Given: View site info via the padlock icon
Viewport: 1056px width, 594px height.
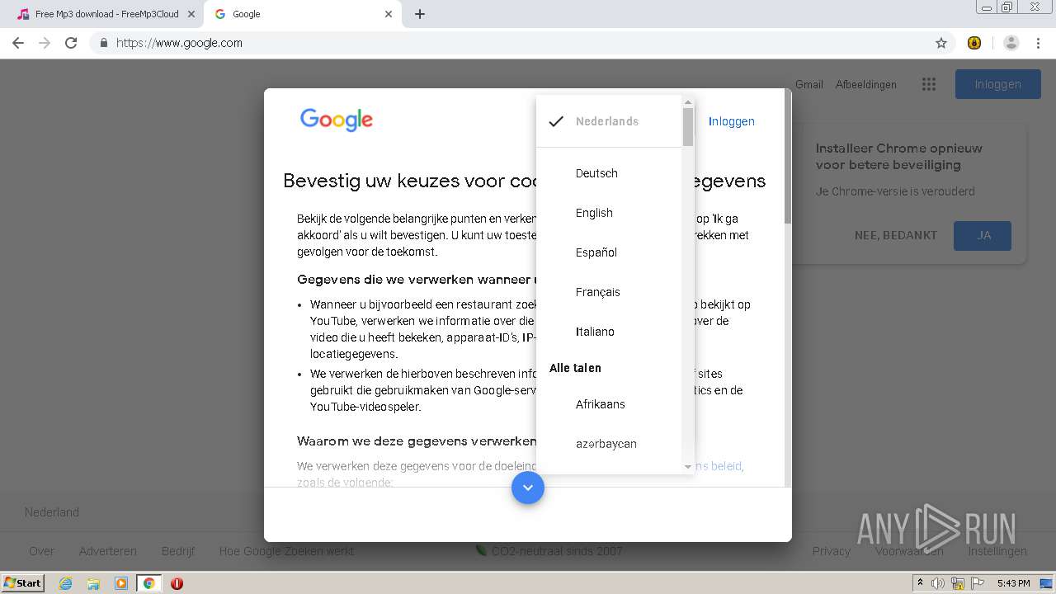Looking at the screenshot, I should pyautogui.click(x=103, y=43).
